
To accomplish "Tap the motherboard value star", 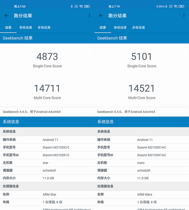I will click(45, 163).
